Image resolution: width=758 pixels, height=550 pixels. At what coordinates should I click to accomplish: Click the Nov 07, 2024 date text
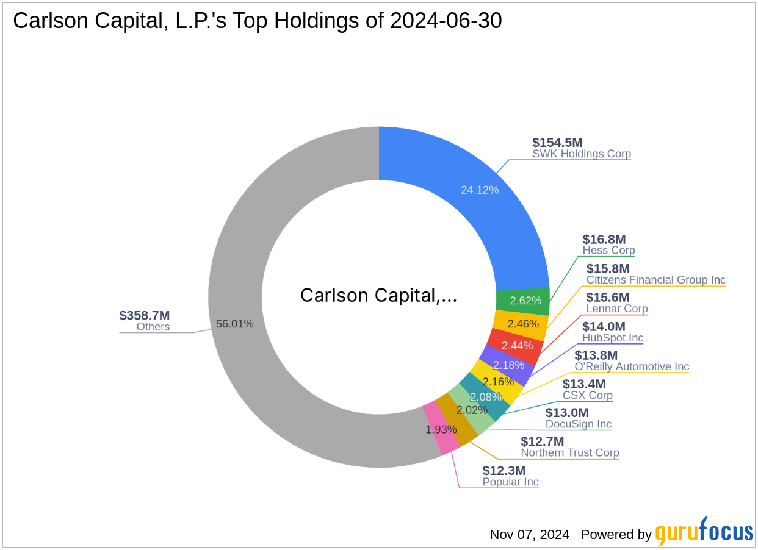529,535
